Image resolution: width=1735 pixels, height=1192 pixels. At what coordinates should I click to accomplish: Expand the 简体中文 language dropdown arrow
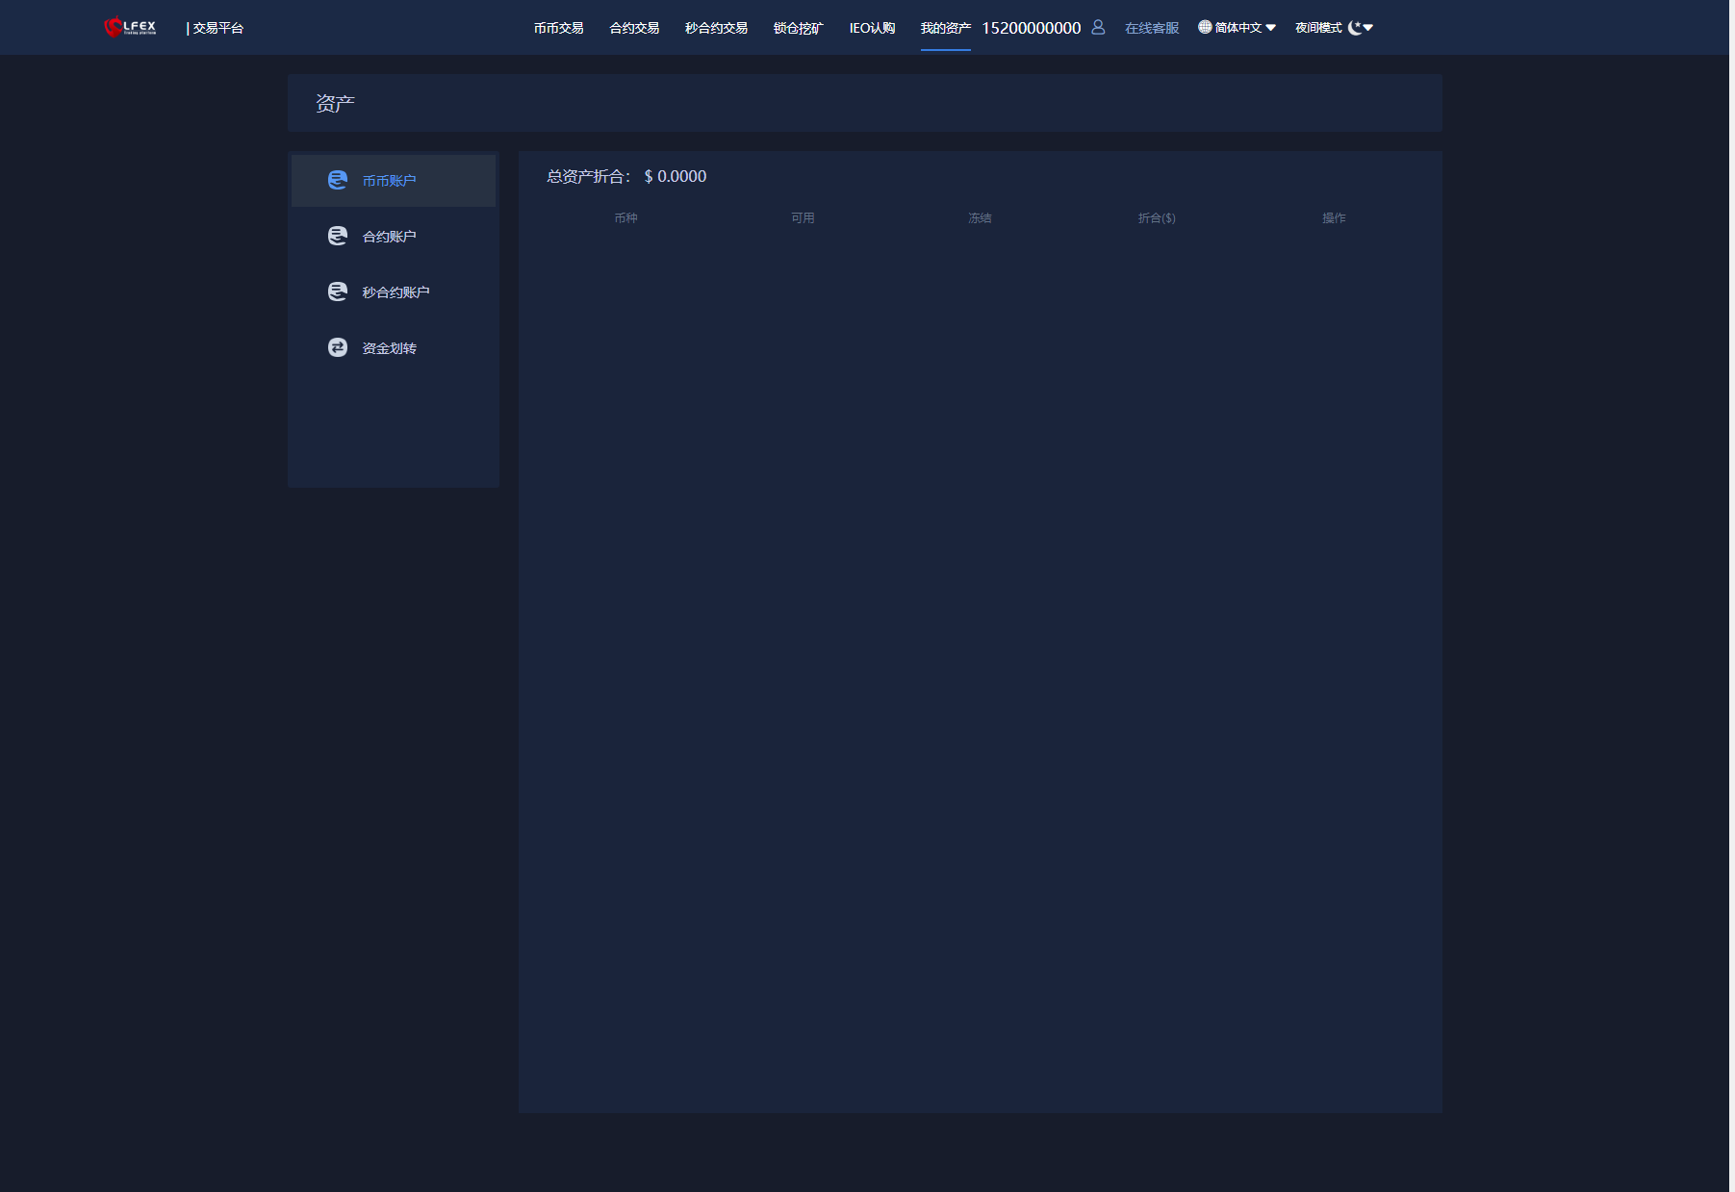point(1271,28)
